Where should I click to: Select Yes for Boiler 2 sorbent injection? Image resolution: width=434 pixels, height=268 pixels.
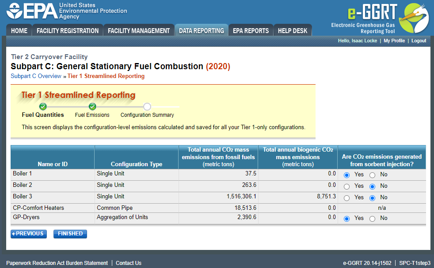[x=346, y=186]
